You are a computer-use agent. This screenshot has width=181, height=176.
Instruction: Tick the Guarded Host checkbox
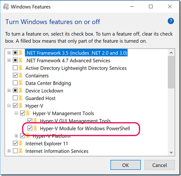tap(15, 98)
